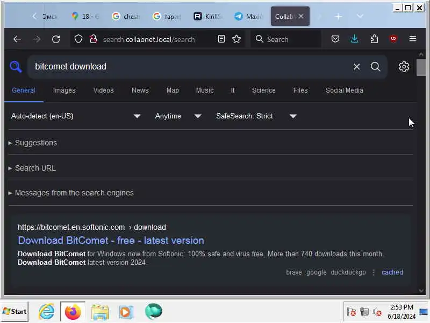Open Download BitComet - free - latest version link
430x323 pixels.
pyautogui.click(x=111, y=241)
